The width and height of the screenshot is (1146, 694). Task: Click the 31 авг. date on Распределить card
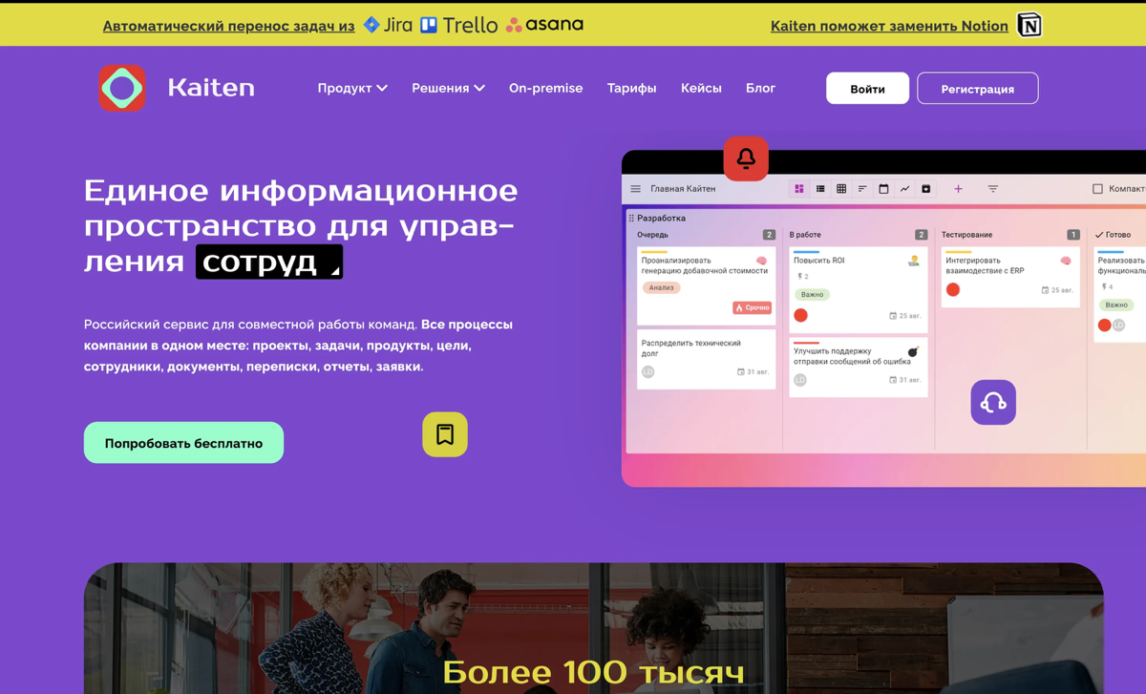tap(753, 371)
